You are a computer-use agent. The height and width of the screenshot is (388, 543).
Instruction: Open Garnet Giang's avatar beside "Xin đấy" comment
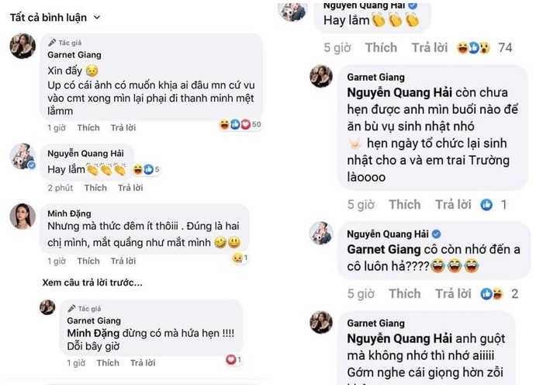[x=22, y=47]
